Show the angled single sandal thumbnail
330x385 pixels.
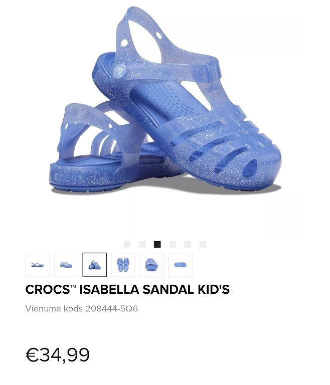click(x=66, y=265)
